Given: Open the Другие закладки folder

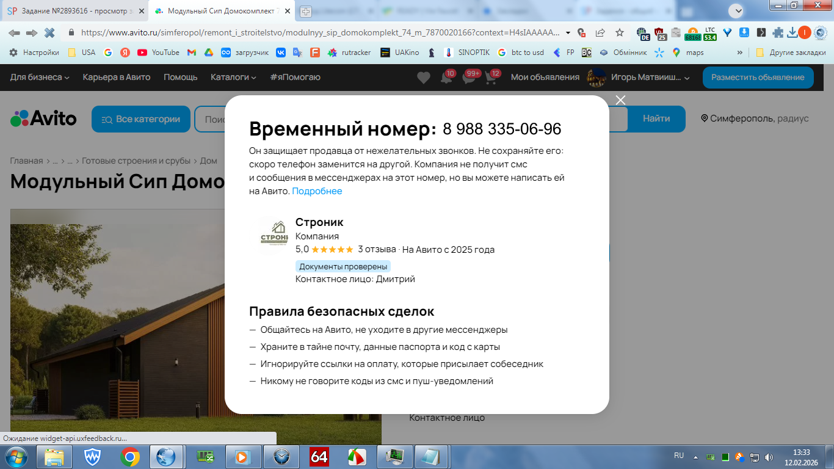Looking at the screenshot, I should click(791, 53).
